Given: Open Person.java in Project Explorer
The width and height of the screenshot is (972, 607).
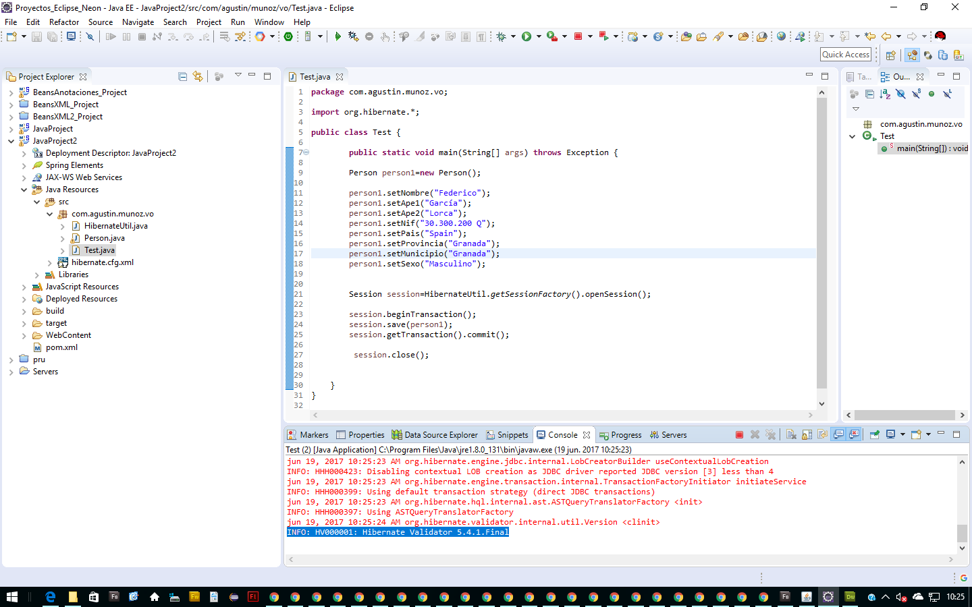Looking at the screenshot, I should pyautogui.click(x=105, y=238).
